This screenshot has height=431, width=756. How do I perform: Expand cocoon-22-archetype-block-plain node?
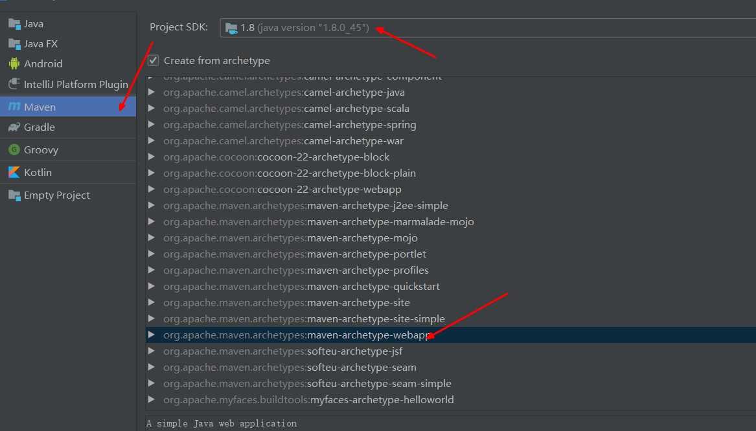(x=152, y=173)
